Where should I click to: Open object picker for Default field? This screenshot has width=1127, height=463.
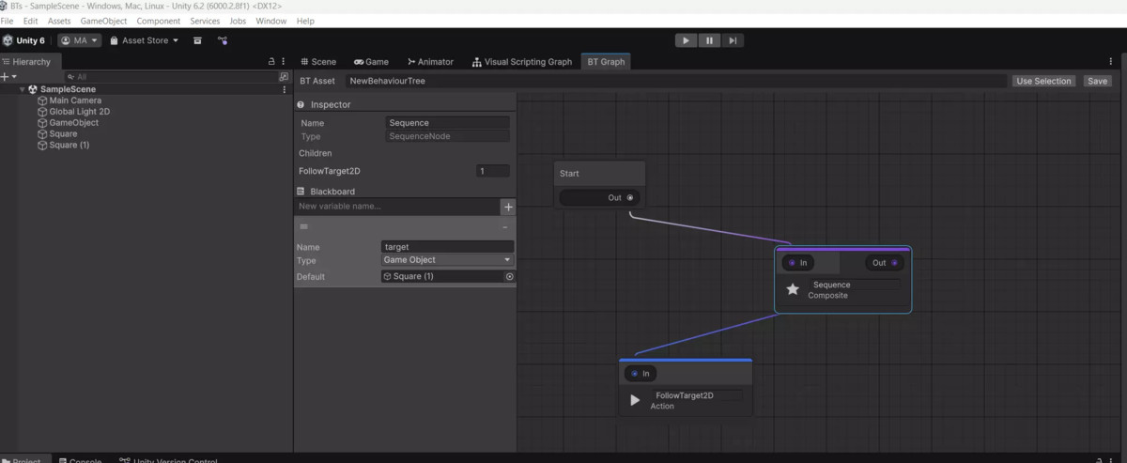tap(510, 276)
